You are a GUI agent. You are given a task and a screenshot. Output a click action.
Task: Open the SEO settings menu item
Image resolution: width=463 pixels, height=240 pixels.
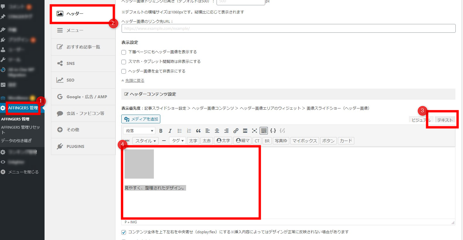70,80
